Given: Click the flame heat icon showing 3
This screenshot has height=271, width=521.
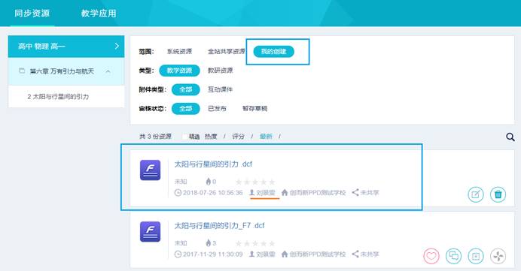Looking at the screenshot, I should click(209, 243).
